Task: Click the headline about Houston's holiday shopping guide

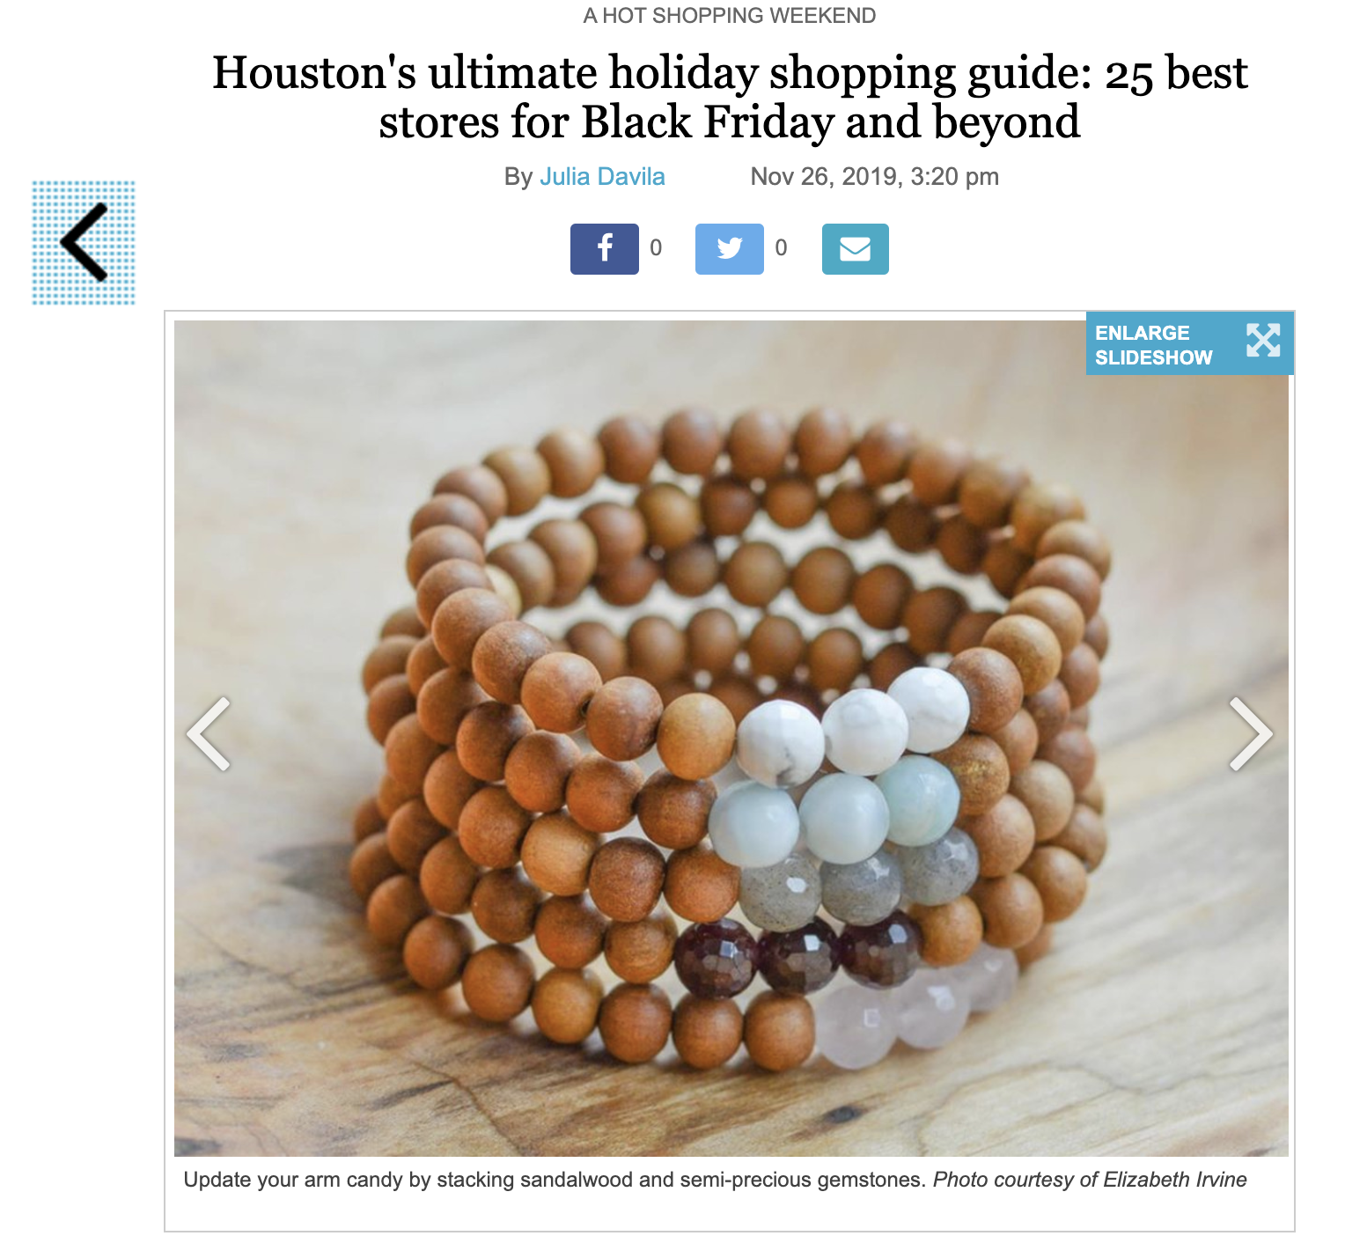Action: point(730,97)
